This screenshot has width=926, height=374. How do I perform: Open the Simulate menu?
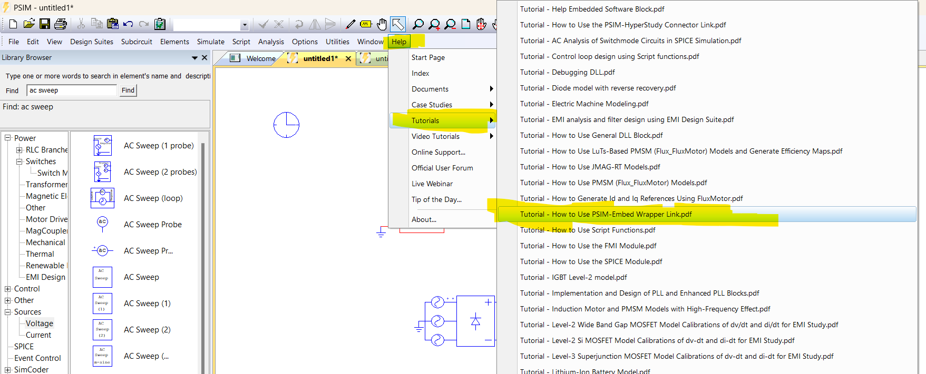click(211, 42)
